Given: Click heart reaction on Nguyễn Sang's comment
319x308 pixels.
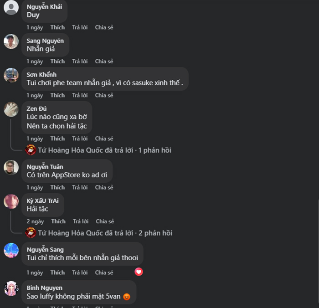Looking at the screenshot, I should [139, 272].
